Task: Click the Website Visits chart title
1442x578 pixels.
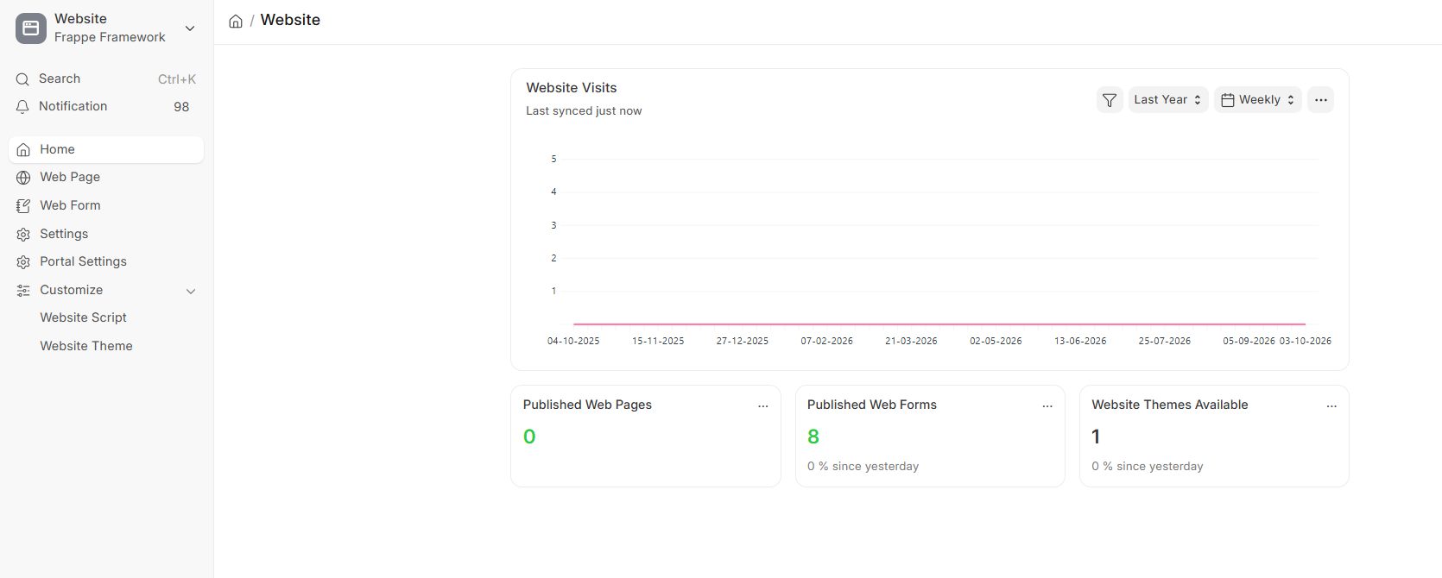Action: coord(572,88)
